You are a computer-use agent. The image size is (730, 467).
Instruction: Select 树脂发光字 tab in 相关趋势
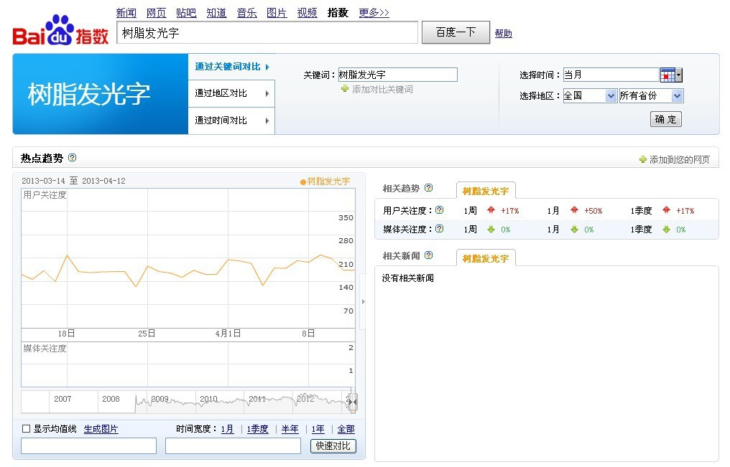pyautogui.click(x=486, y=191)
